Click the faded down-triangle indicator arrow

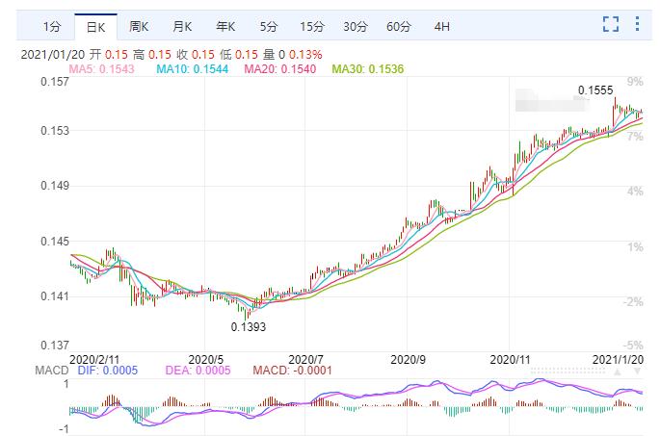[638, 372]
